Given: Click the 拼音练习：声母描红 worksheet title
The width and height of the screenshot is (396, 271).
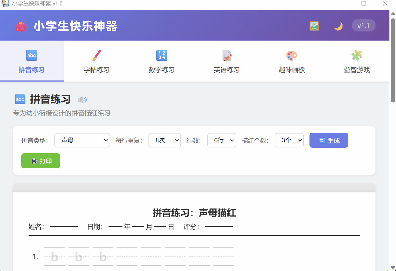Looking at the screenshot, I should click(194, 213).
